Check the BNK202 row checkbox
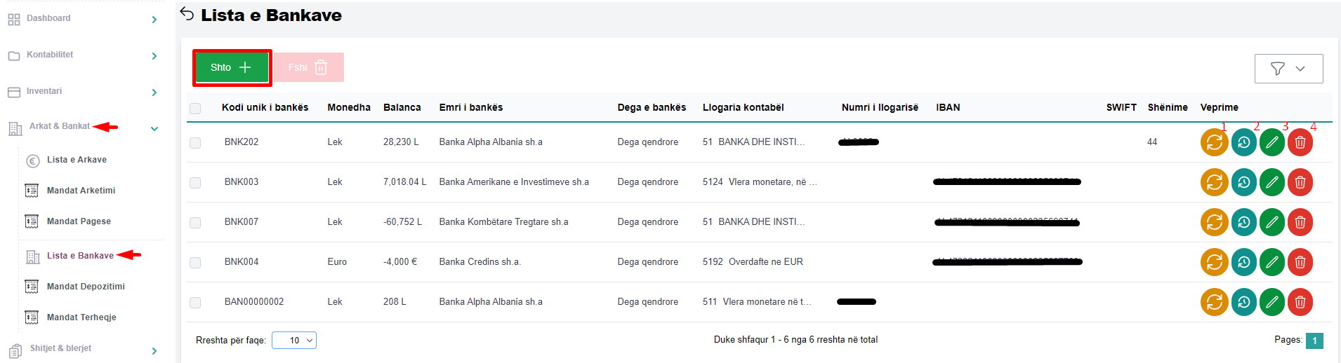Screen dimensions: 1341x363 tap(195, 143)
